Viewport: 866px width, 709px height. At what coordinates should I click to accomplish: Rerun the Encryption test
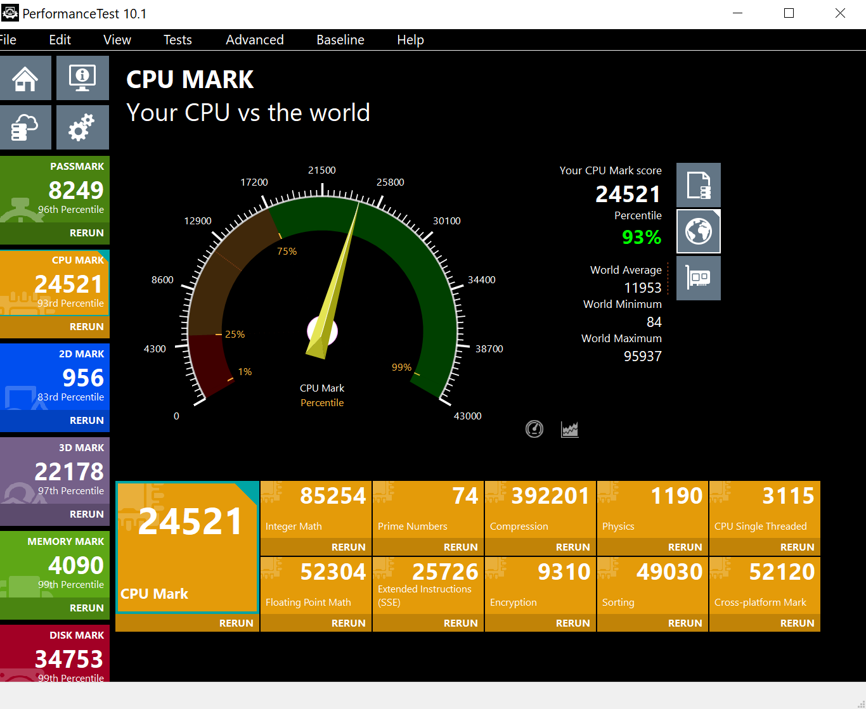coord(572,623)
